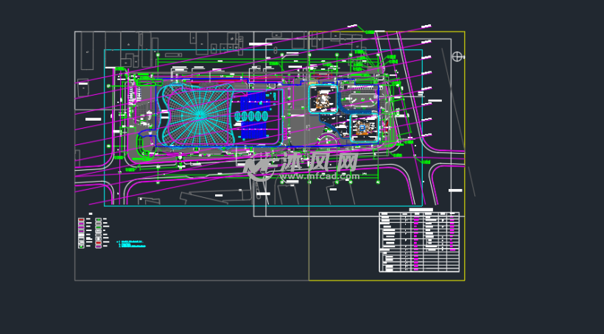Click the row of cyan ovals
This screenshot has height=334, width=604.
click(252, 117)
